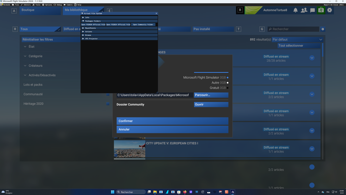Launch Firefox from the taskbar
The width and height of the screenshot is (346, 195).
[x=185, y=192]
